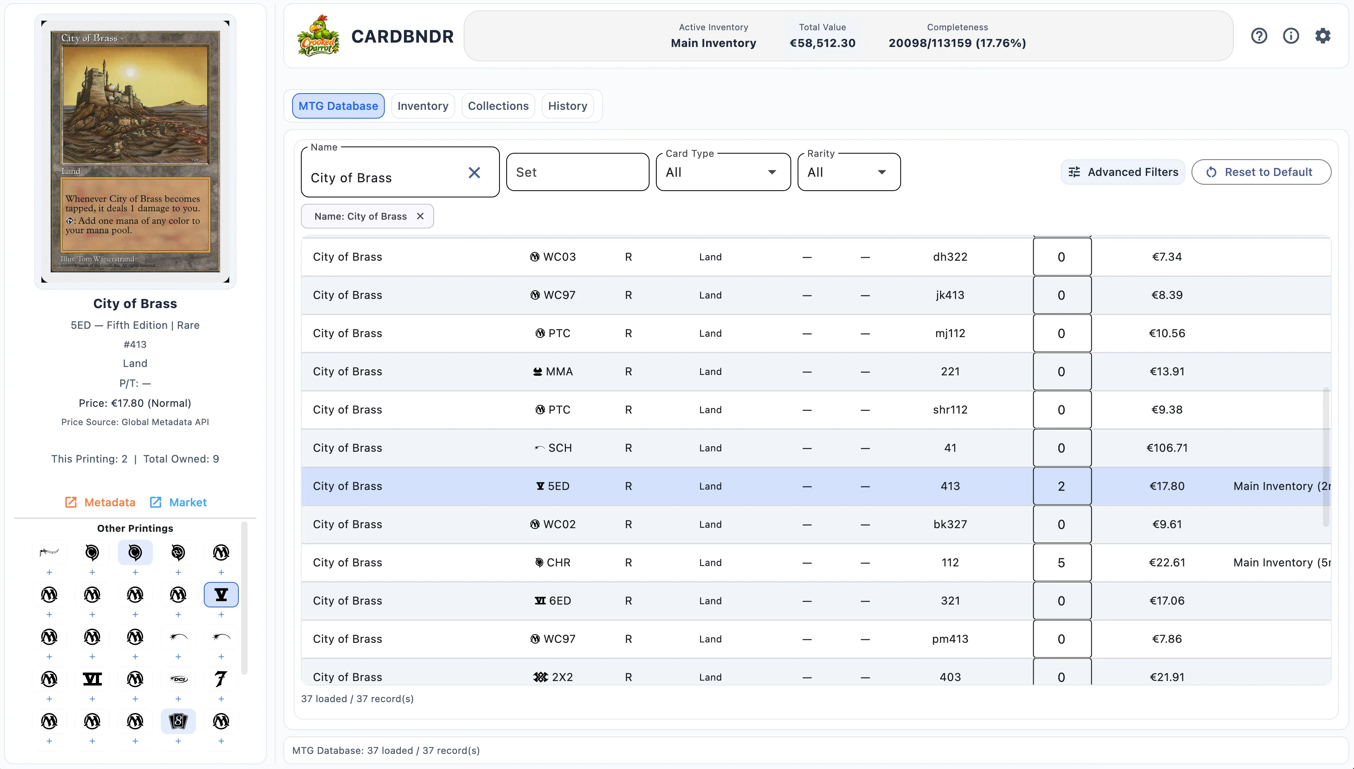The height and width of the screenshot is (769, 1354).
Task: Select the row with number pm413
Action: (816, 639)
